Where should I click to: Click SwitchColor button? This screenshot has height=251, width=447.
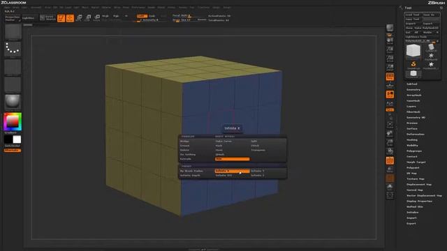[13, 146]
